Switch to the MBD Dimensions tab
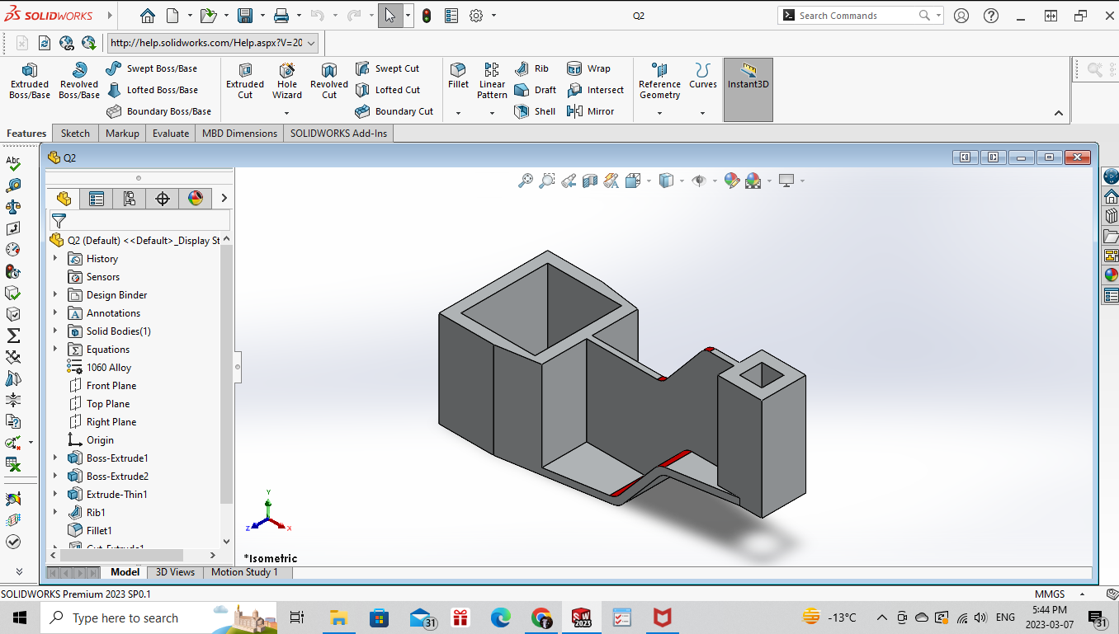Image resolution: width=1119 pixels, height=634 pixels. click(x=240, y=133)
